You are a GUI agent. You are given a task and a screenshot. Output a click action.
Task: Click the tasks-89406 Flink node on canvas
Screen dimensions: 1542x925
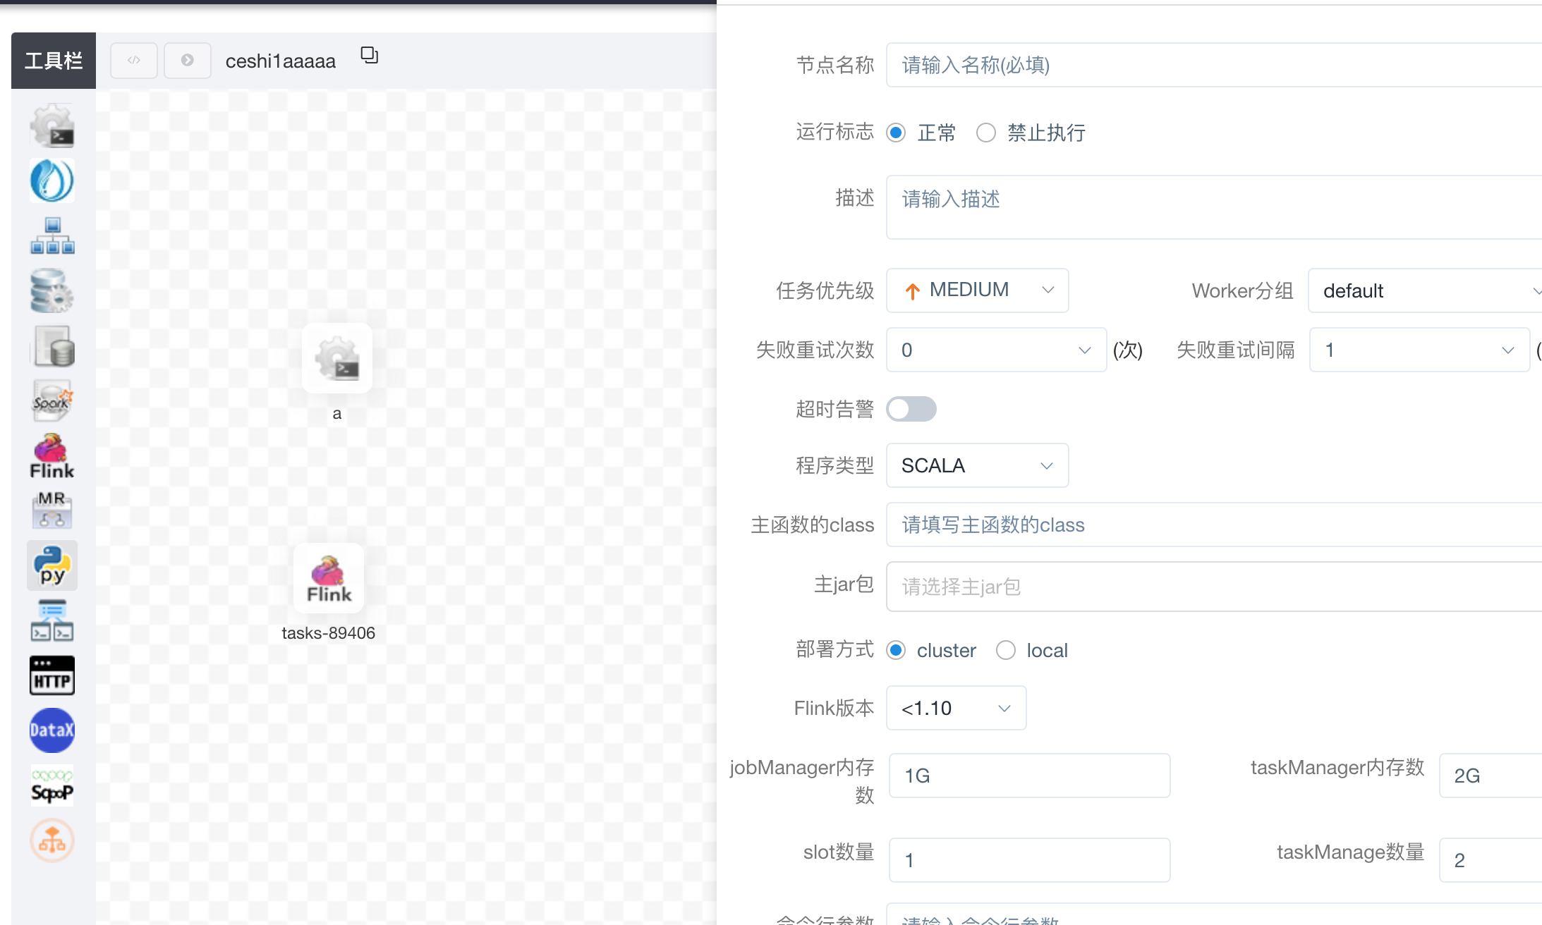tap(329, 578)
